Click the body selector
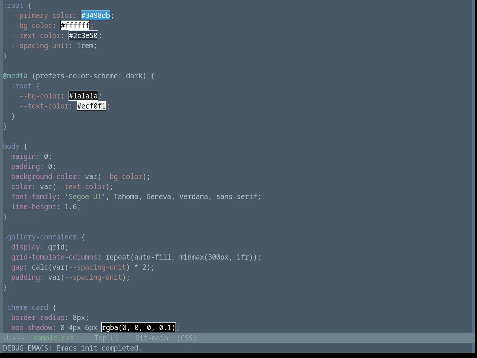Viewport: 477px width, 358px height. point(11,146)
